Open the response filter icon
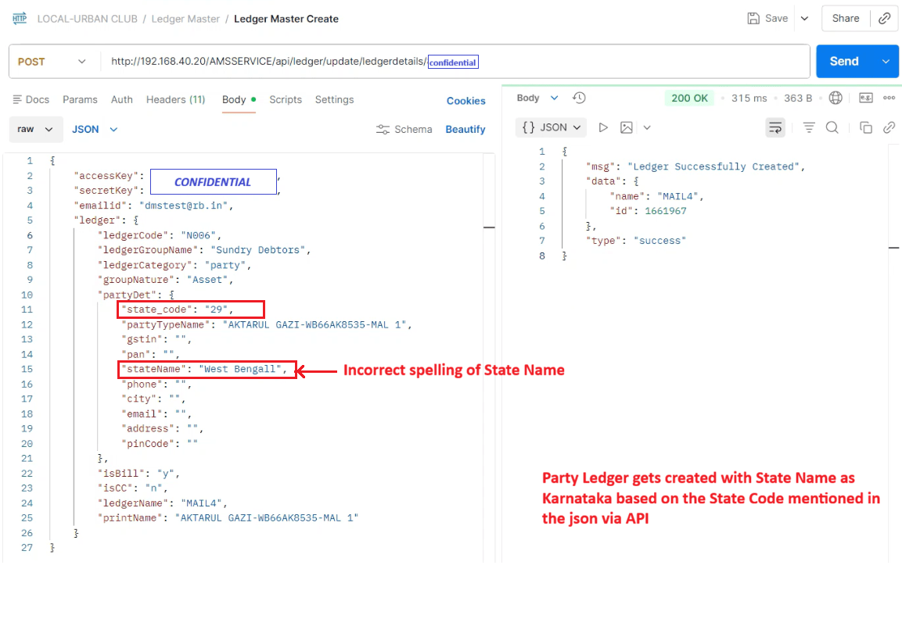902x644 pixels. (x=809, y=127)
